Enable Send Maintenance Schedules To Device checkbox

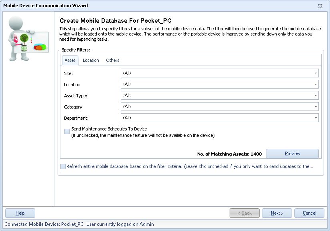pos(67,131)
